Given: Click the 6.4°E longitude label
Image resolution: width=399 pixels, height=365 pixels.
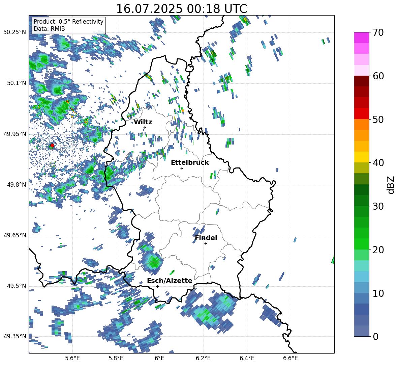Looking at the screenshot, I should tap(247, 359).
